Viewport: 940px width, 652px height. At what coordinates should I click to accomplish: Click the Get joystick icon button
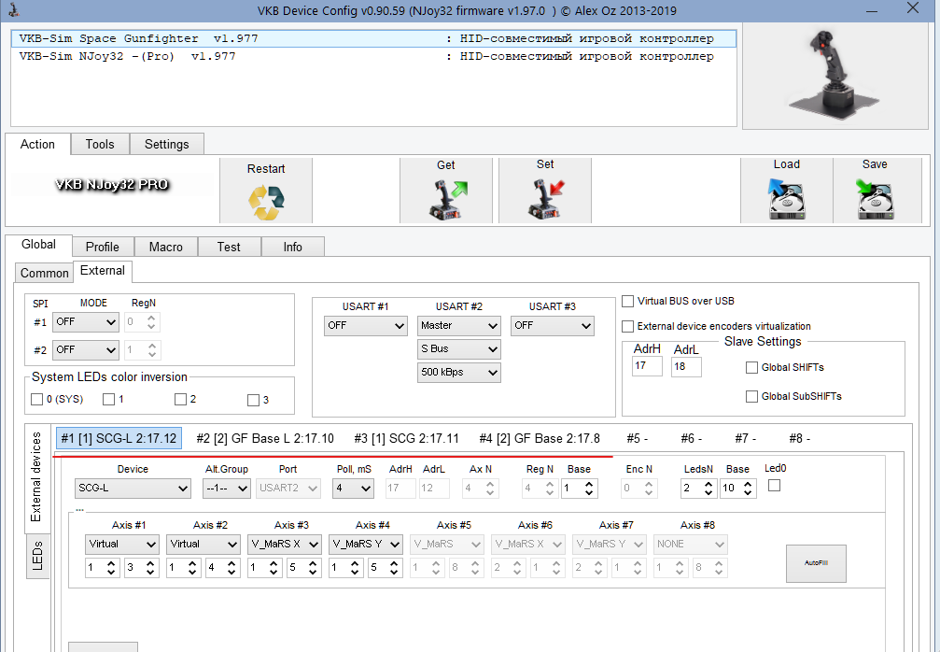[x=446, y=191]
